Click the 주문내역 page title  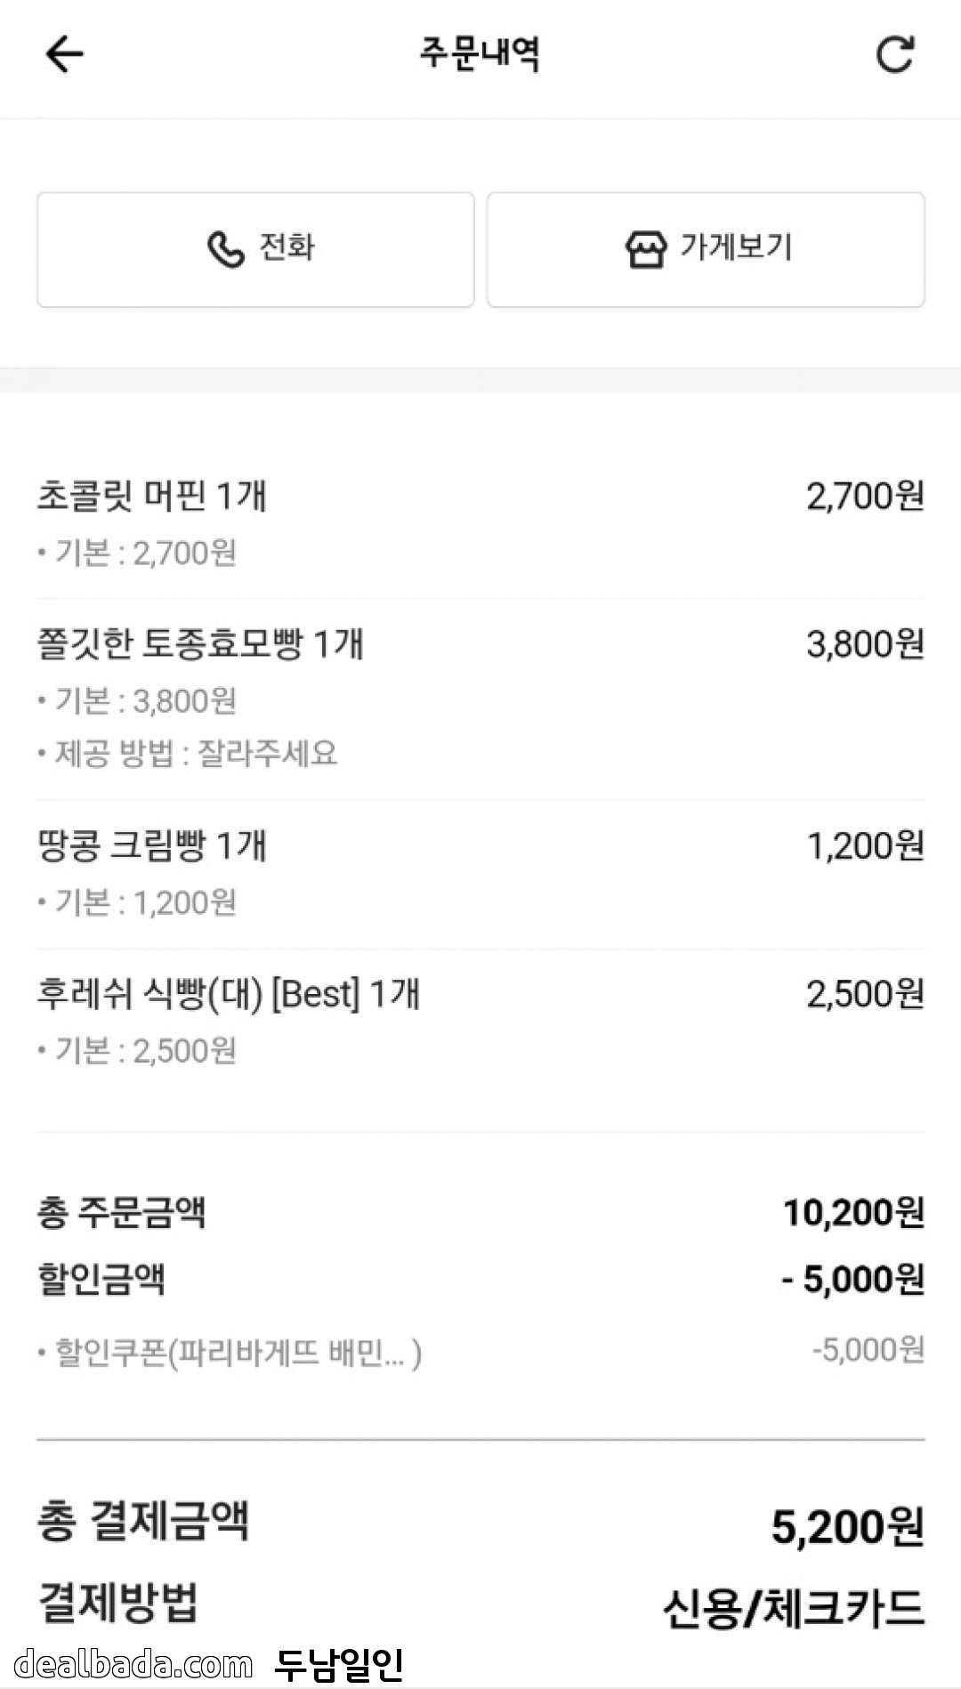pyautogui.click(x=480, y=54)
